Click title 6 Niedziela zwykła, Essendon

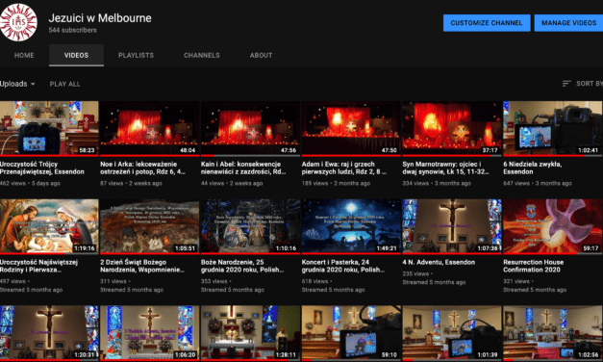coord(532,168)
